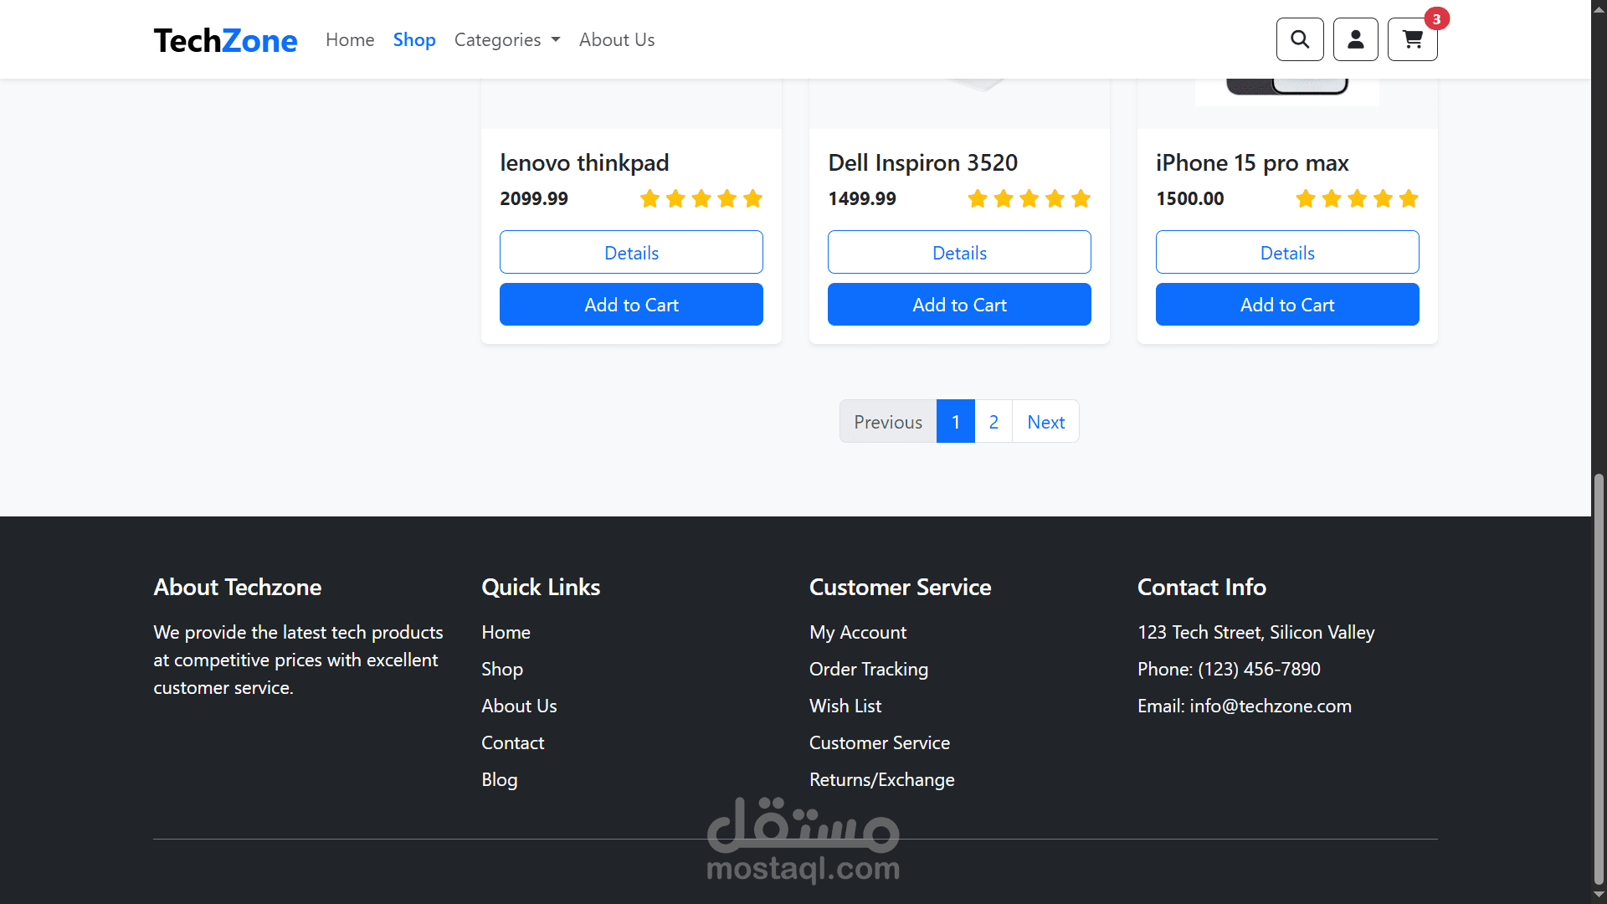Click the email info@techzone.com
Image resolution: width=1607 pixels, height=904 pixels.
[x=1271, y=706]
